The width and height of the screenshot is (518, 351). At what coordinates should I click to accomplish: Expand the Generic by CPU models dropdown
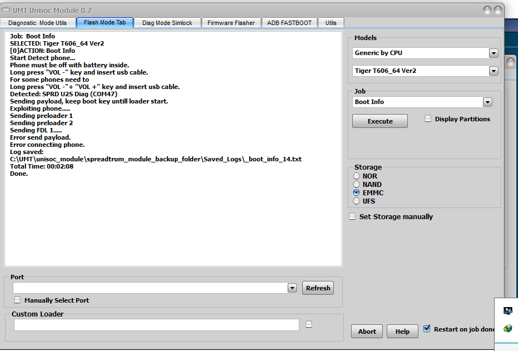pos(494,53)
